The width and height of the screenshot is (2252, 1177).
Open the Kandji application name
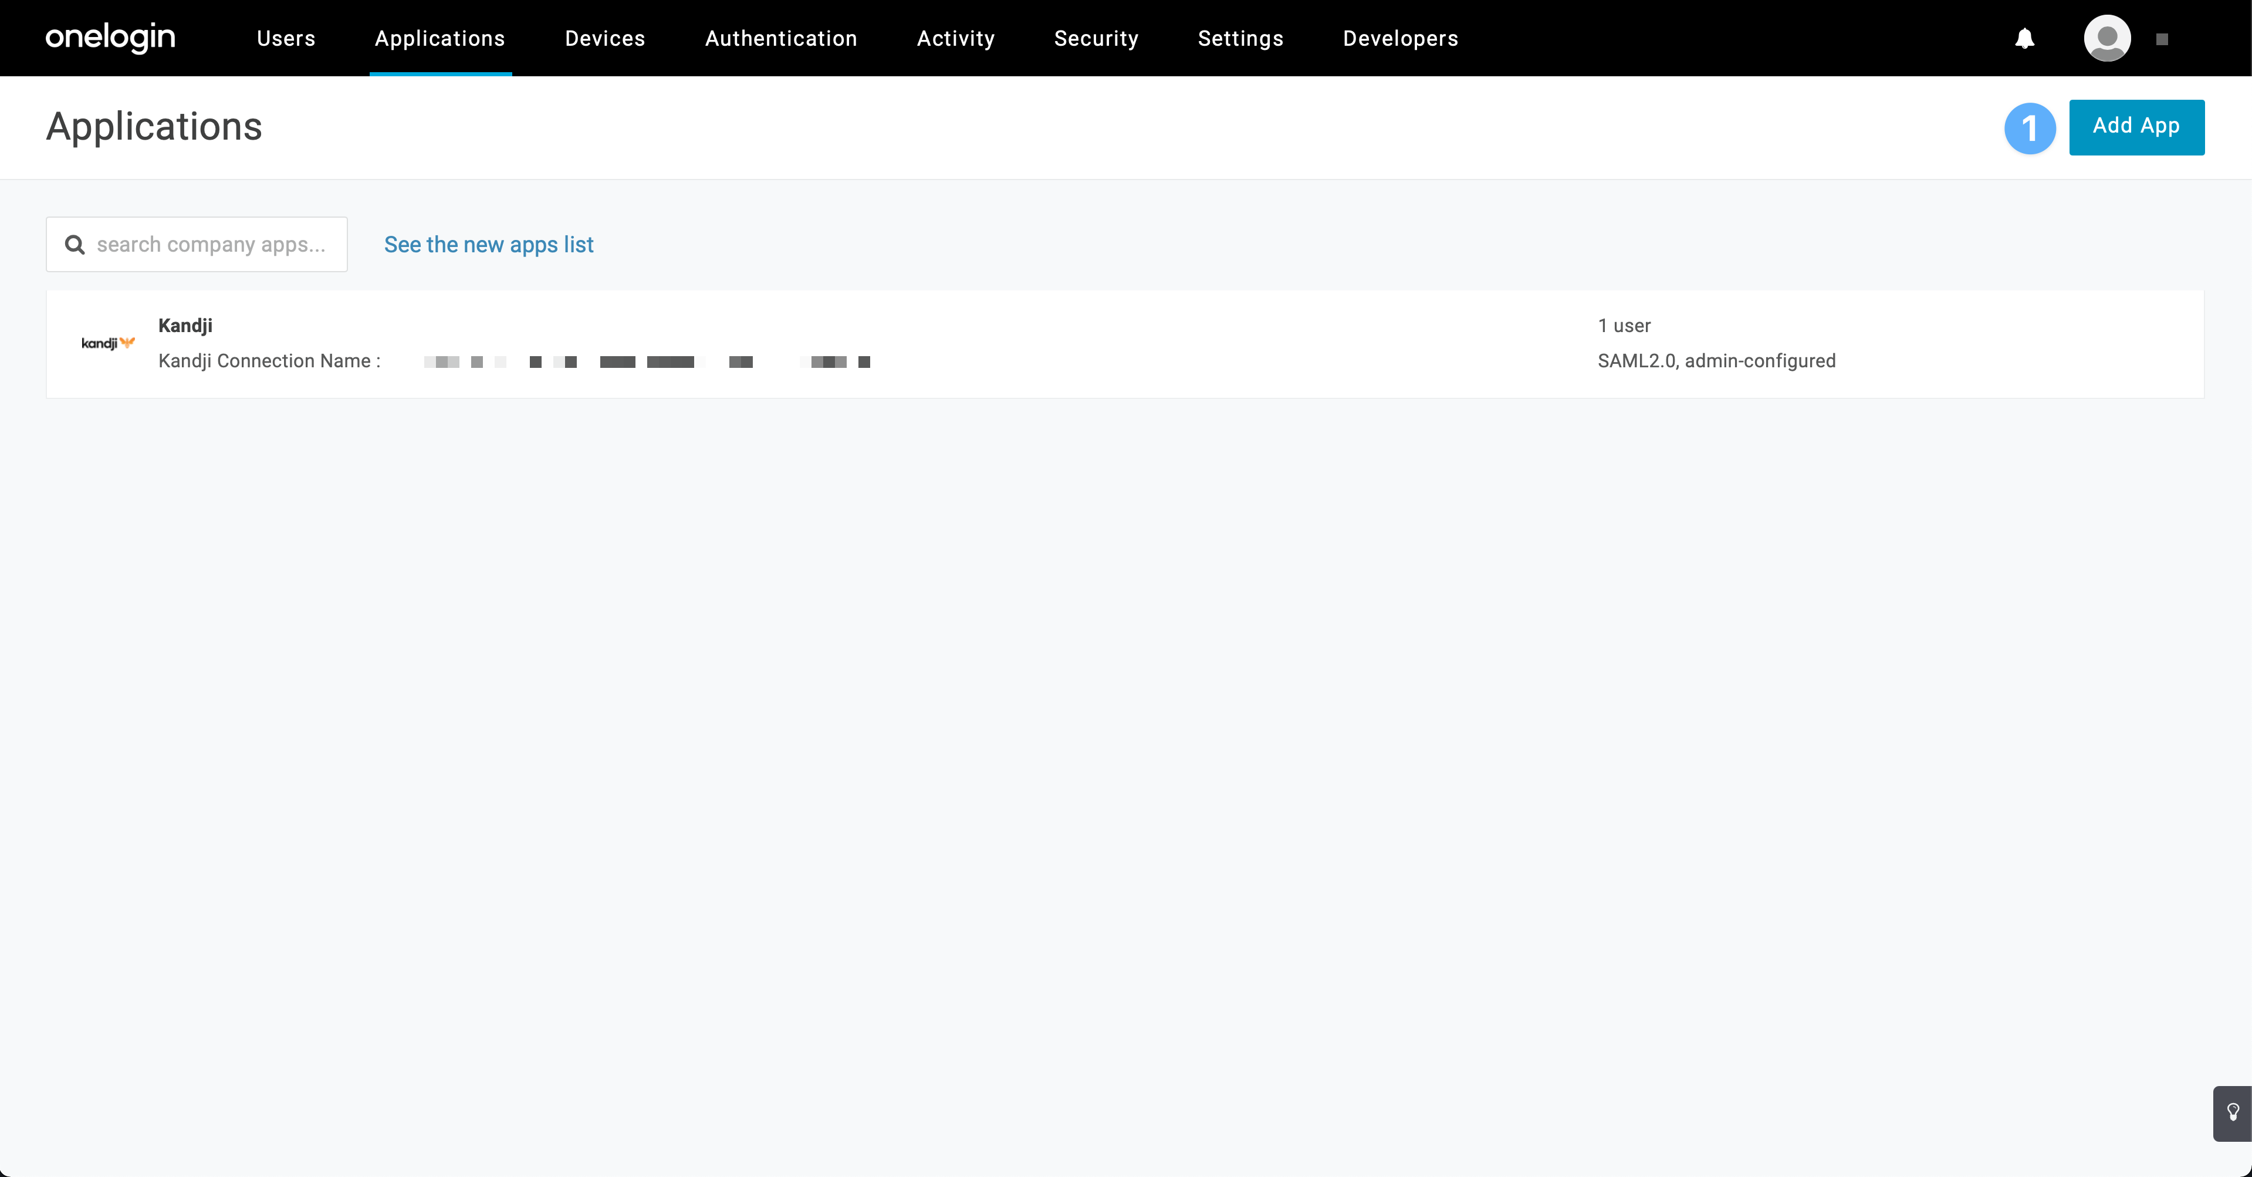(185, 325)
